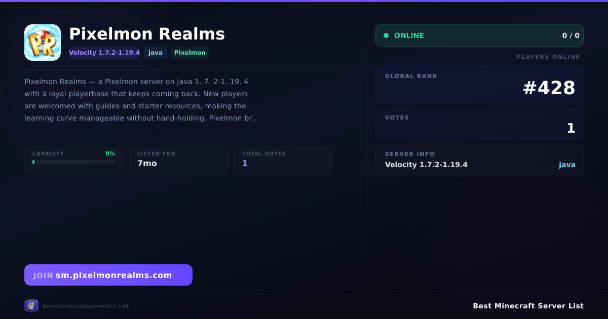Select the java tag under the title
The image size is (608, 319).
(156, 53)
